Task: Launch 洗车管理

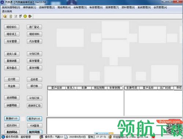Action: pyautogui.click(x=12, y=41)
